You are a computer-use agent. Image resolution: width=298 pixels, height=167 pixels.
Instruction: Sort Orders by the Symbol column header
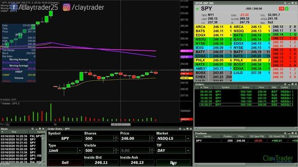pyautogui.click(x=225, y=87)
